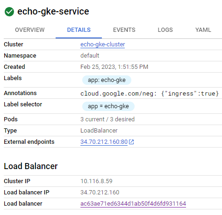The height and width of the screenshot is (215, 222).
Task: Click the External endpoints row label
Action: click(29, 142)
